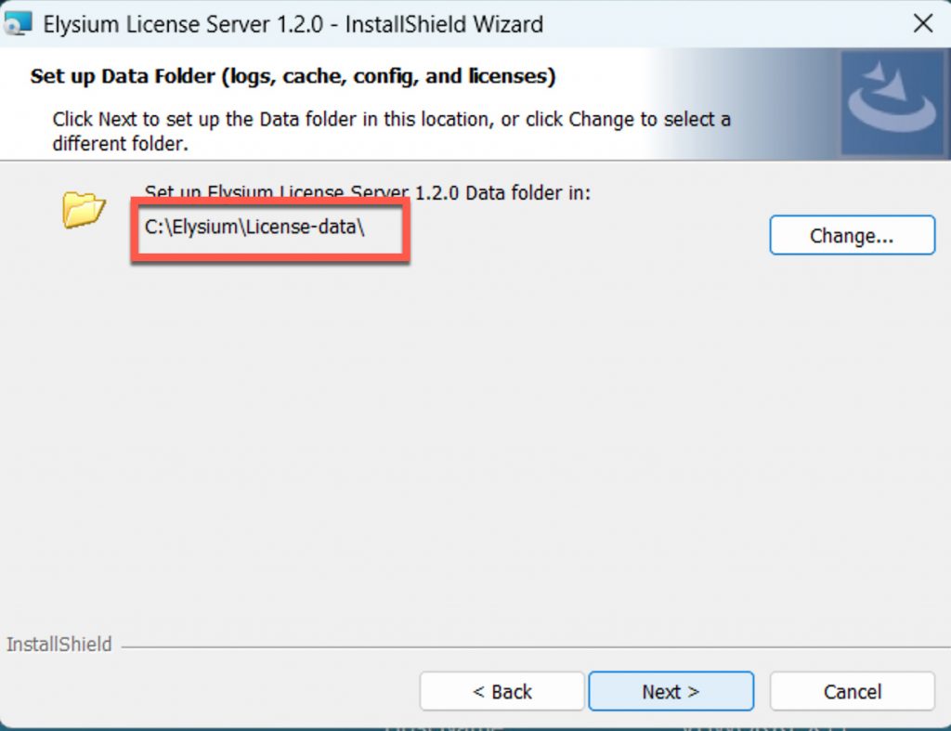The height and width of the screenshot is (731, 951).
Task: Click the C:\Elysium\License-data\ path text
Action: click(x=254, y=227)
